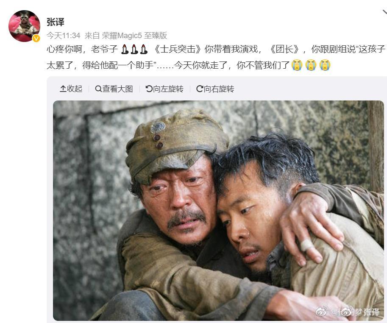Screen dimensions: 387x323
Task: Click the counterclockwise rotate arrow icon
Action: [x=149, y=89]
